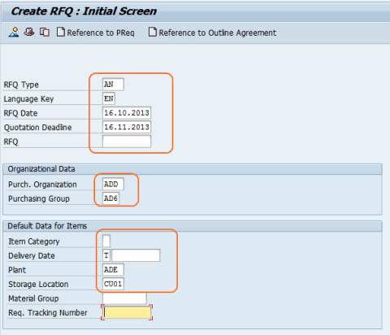The height and width of the screenshot is (335, 390).
Task: Click the RFQ Date field 16.10.2013
Action: coord(127,113)
